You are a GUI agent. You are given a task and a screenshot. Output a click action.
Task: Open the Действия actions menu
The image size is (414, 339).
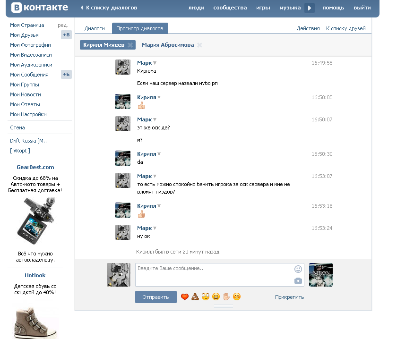click(308, 28)
